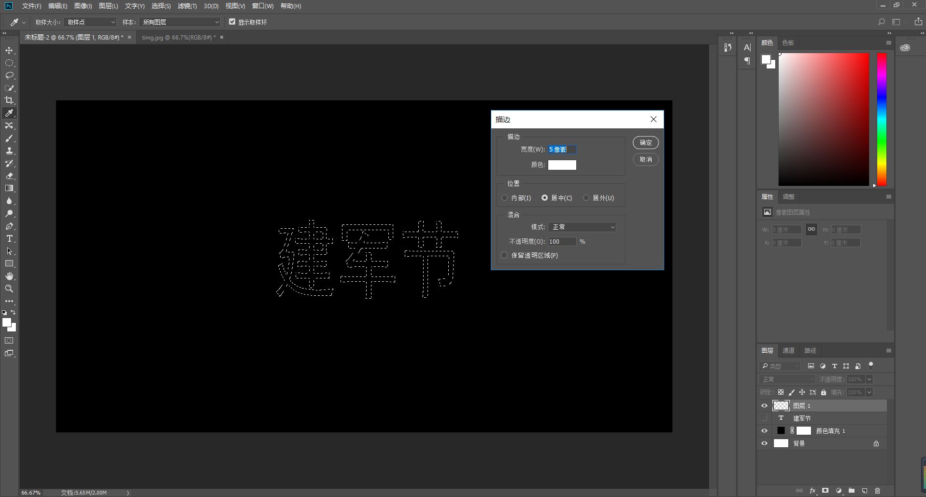Select the Horizontal Type tool
Viewport: 926px width, 497px height.
[9, 239]
